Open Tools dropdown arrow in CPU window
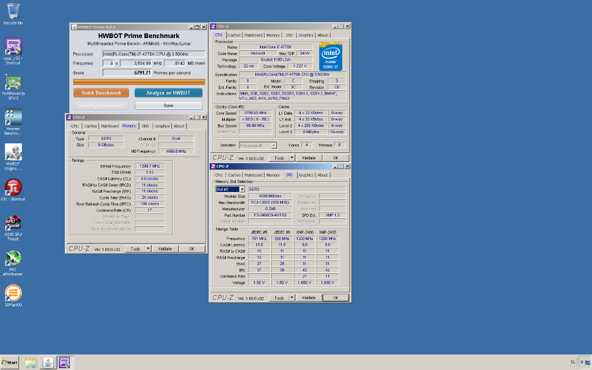592x370 pixels. [292, 158]
